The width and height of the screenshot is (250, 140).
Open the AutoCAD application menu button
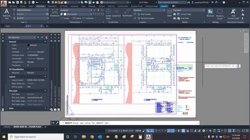[4, 3]
